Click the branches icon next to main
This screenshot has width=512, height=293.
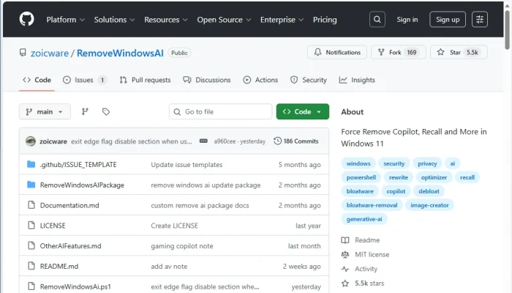[85, 112]
